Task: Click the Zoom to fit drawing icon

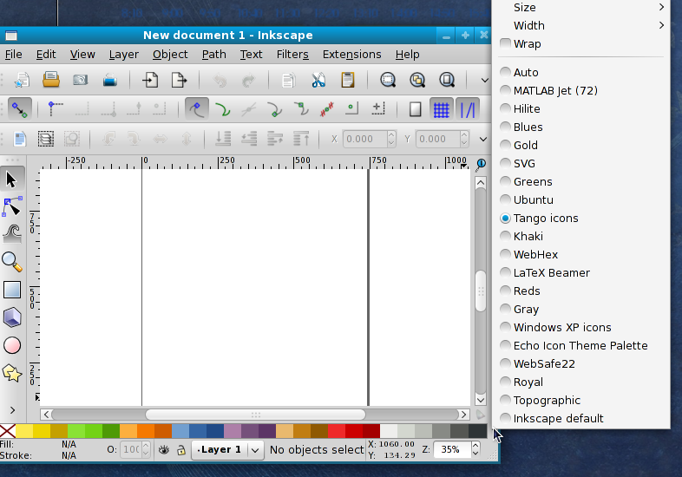Action: pyautogui.click(x=417, y=80)
